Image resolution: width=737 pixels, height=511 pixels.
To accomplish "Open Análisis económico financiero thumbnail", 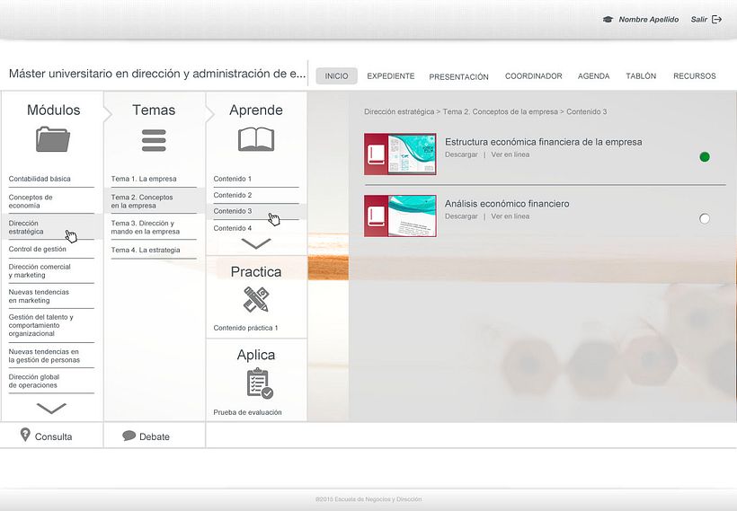I will 400,216.
